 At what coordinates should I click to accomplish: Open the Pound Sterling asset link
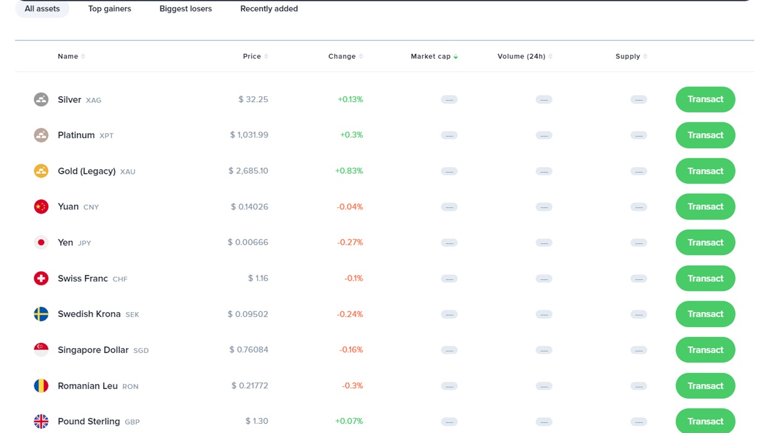click(89, 422)
